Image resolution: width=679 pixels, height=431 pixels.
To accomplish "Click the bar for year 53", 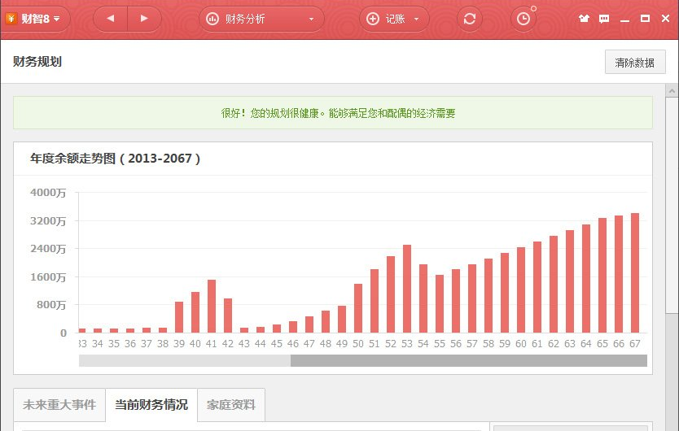I will 406,289.
